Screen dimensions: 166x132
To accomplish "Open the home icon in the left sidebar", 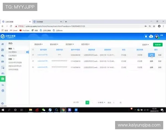I will click(x=3, y=44).
